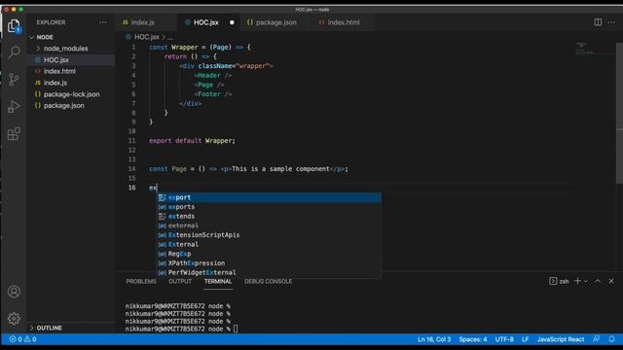
Task: Open the OUTPUT panel tab
Action: 180,281
